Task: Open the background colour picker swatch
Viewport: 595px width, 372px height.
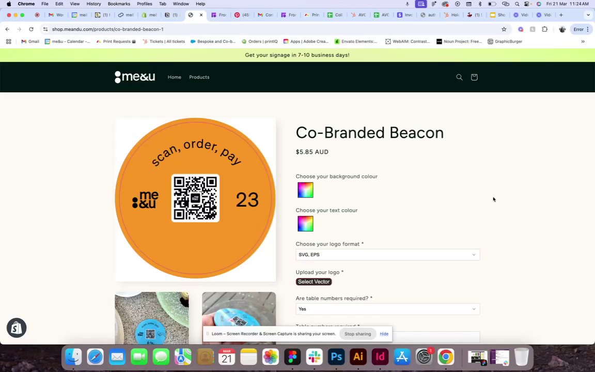Action: tap(305, 190)
